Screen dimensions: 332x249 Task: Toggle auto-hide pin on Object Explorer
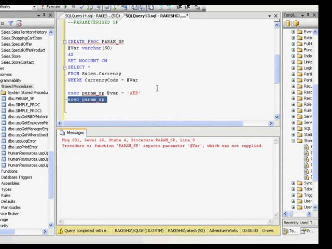(44, 15)
